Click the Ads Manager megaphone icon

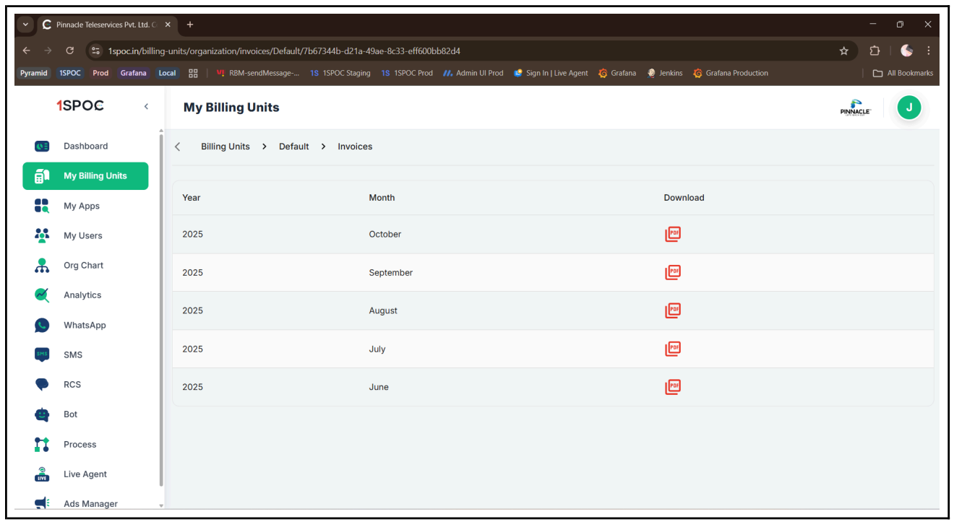click(42, 503)
